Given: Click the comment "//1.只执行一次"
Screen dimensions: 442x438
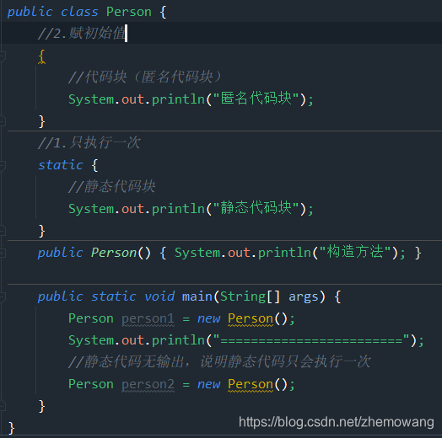Looking at the screenshot, I should tap(89, 142).
